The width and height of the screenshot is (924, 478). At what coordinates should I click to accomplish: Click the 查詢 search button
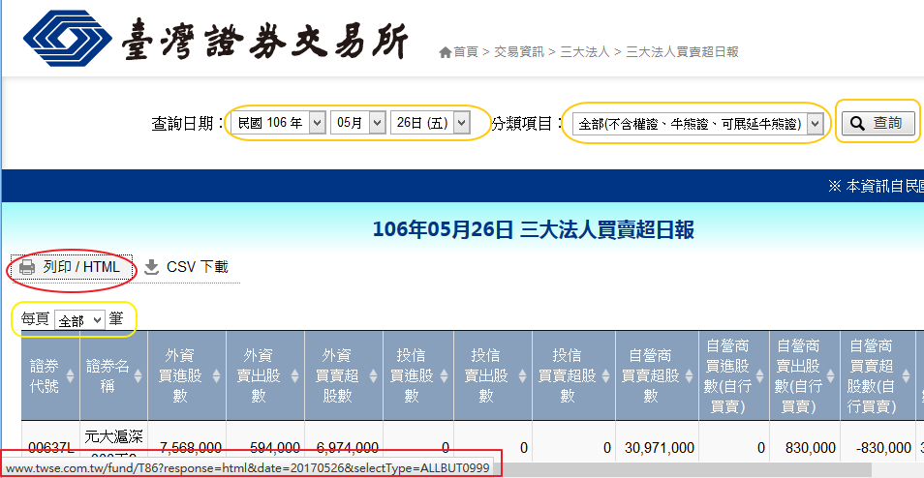(878, 123)
